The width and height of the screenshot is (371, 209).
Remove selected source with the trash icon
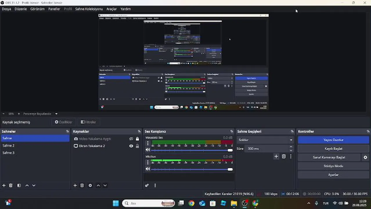point(82,185)
